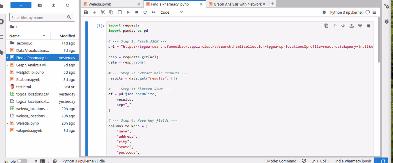Select Data Visualization notebook in file list

click(42, 50)
